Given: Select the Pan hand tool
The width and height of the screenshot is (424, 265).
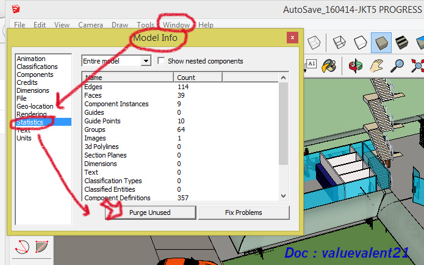Looking at the screenshot, I should click(376, 66).
